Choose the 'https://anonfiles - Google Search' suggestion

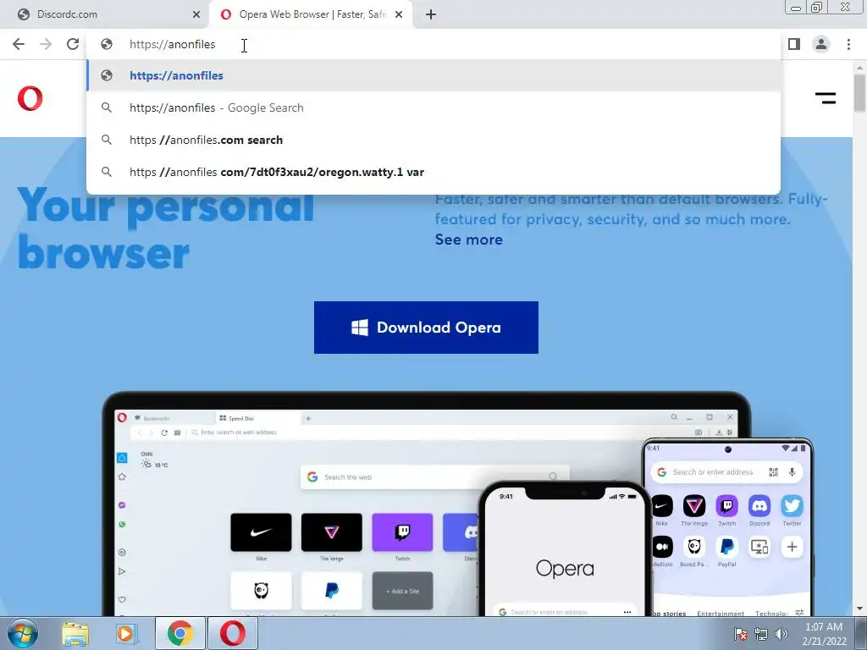click(x=433, y=107)
